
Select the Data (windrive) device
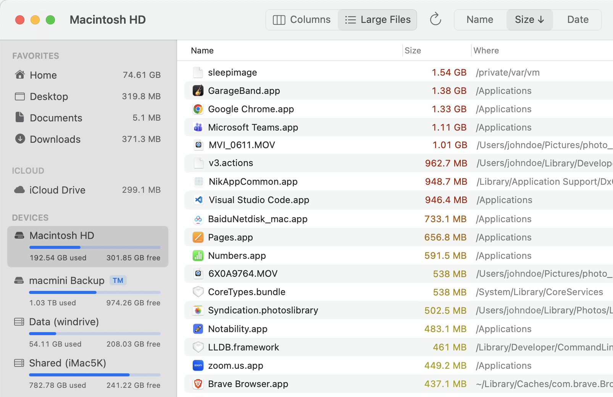pos(88,332)
